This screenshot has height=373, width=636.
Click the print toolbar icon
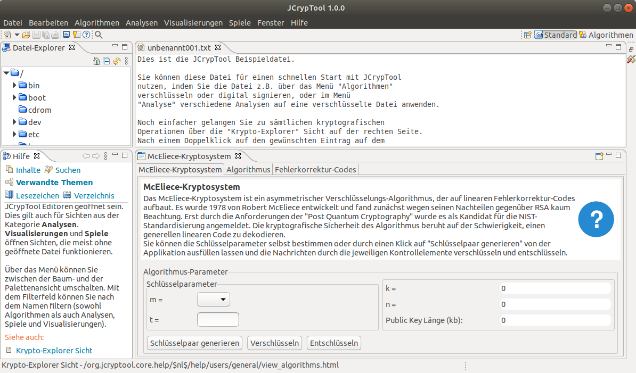(55, 35)
